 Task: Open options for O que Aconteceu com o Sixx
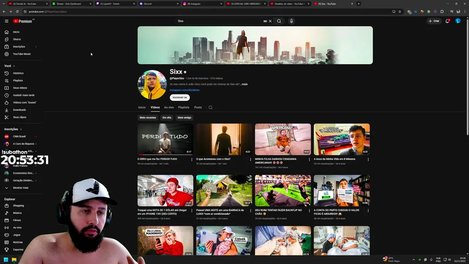pyautogui.click(x=251, y=159)
